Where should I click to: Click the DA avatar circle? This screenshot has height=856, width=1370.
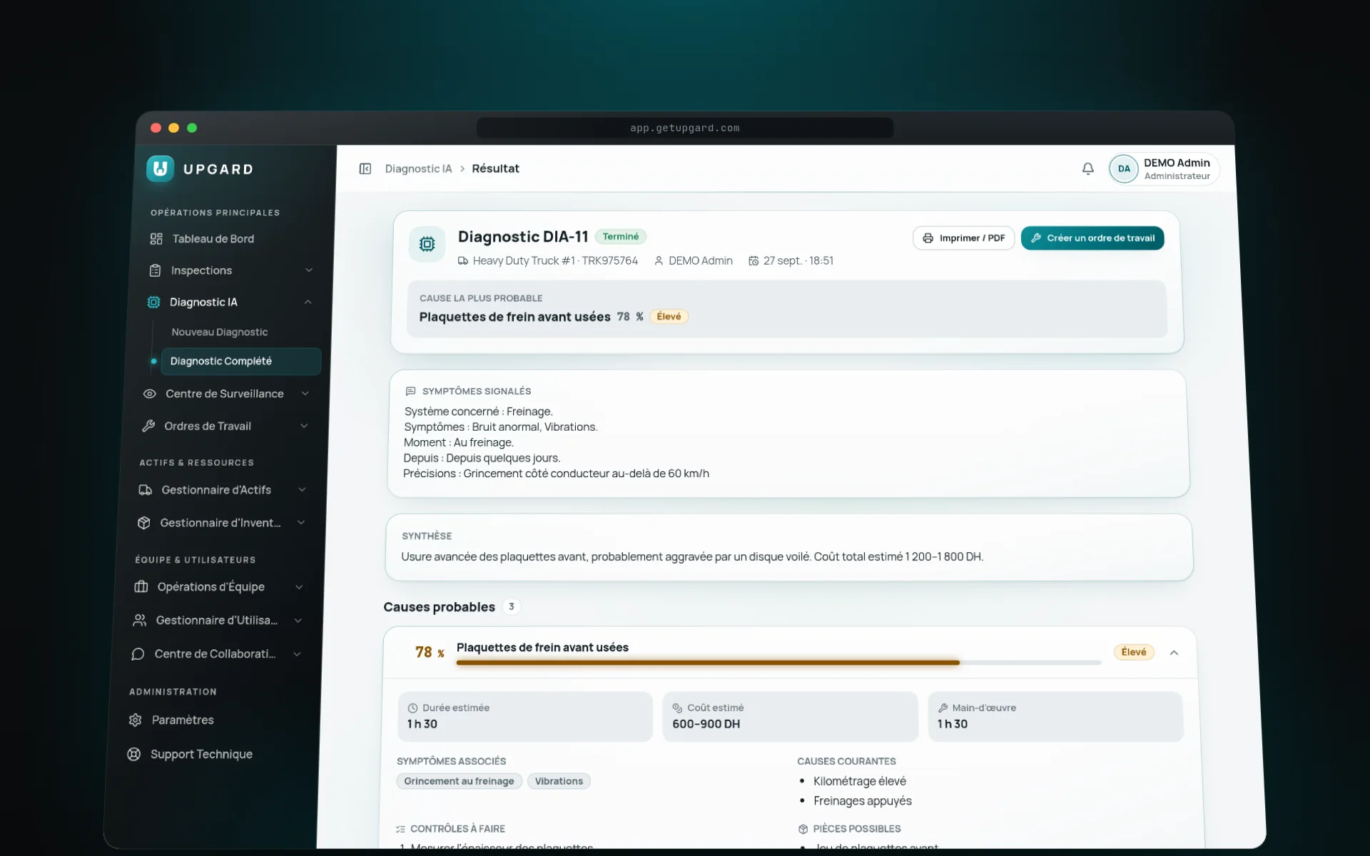(1124, 169)
